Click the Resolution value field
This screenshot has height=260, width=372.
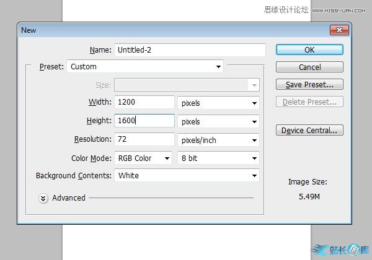(x=144, y=140)
